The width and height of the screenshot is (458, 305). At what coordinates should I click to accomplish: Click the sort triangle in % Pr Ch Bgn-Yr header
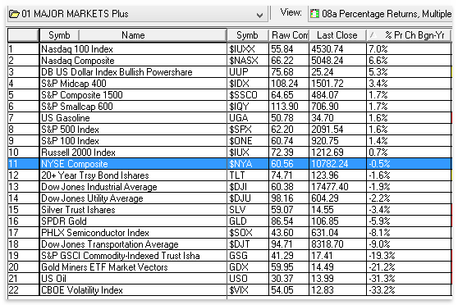click(x=373, y=35)
